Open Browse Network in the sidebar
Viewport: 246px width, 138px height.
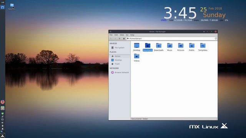pos(119,72)
